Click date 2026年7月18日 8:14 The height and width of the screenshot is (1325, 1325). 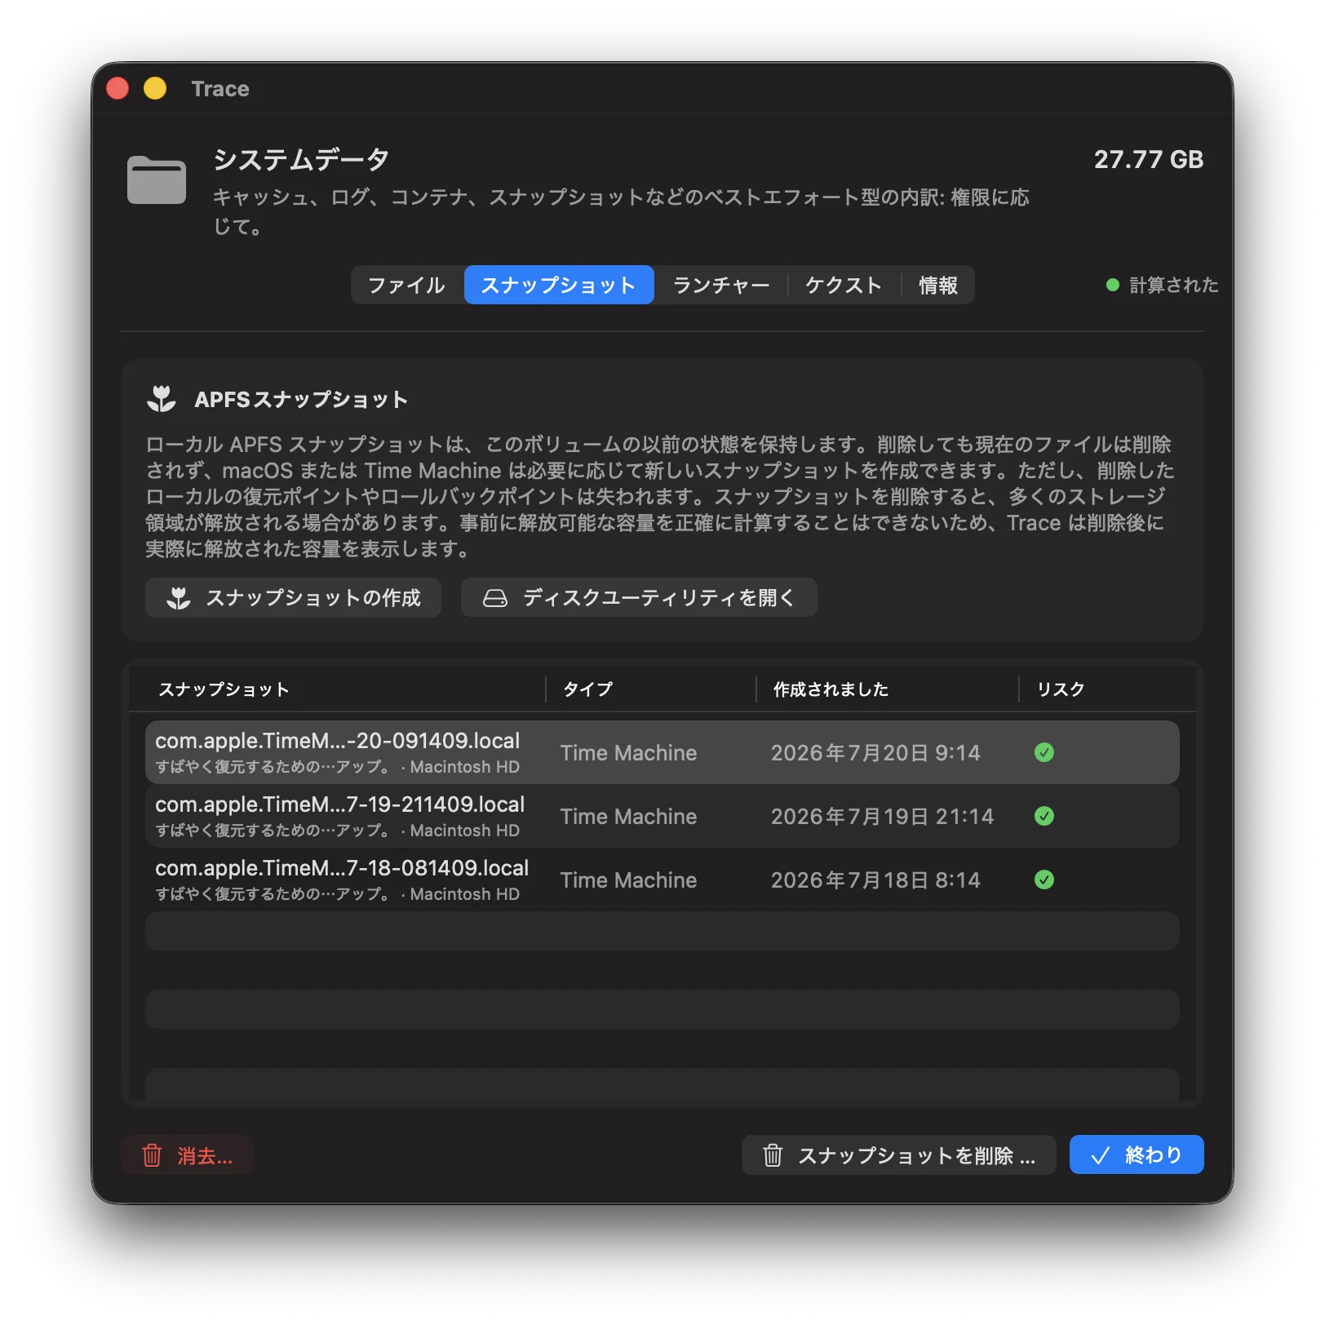tap(875, 880)
